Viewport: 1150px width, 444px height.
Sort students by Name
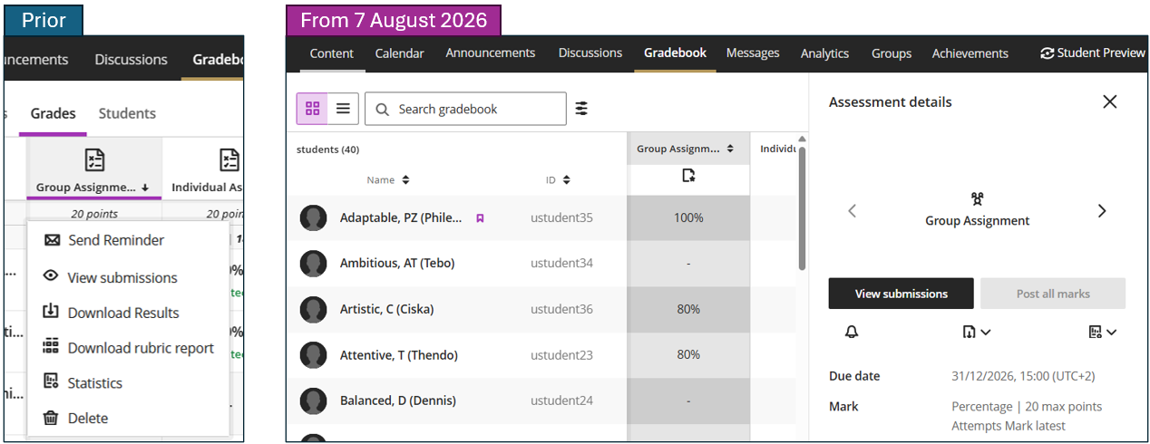(x=406, y=180)
